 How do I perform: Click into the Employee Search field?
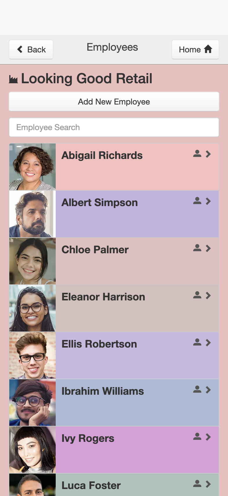pos(114,127)
